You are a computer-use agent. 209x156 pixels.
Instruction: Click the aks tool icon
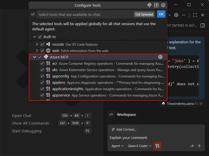[x=48, y=70]
